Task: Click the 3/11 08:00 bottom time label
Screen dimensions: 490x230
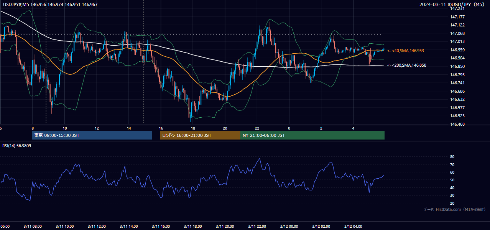Action: (x=33, y=227)
